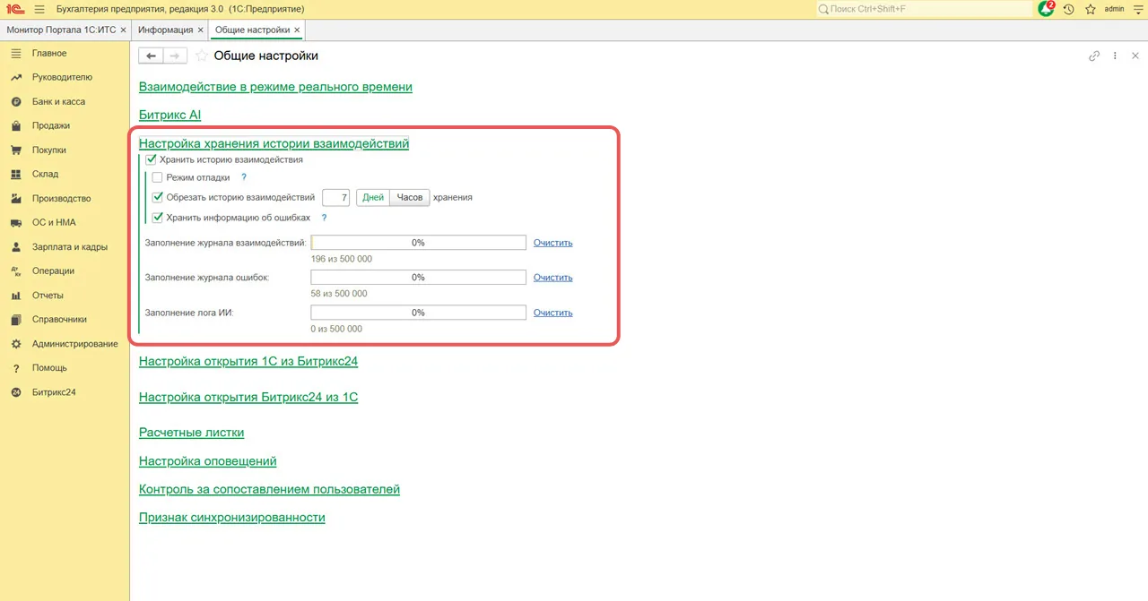Click Заполнение лога ИИ progress bar
Screen dimensions: 1148x601
pos(418,313)
